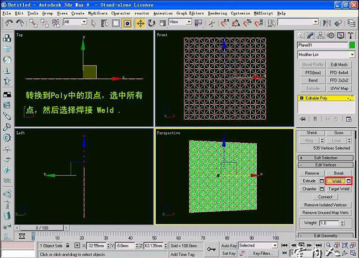Image resolution: width=359 pixels, height=258 pixels.
Task: Open the Create command panel tab
Action: 300,35
